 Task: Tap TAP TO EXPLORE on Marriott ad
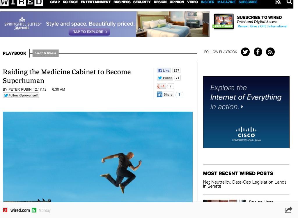coord(89,32)
